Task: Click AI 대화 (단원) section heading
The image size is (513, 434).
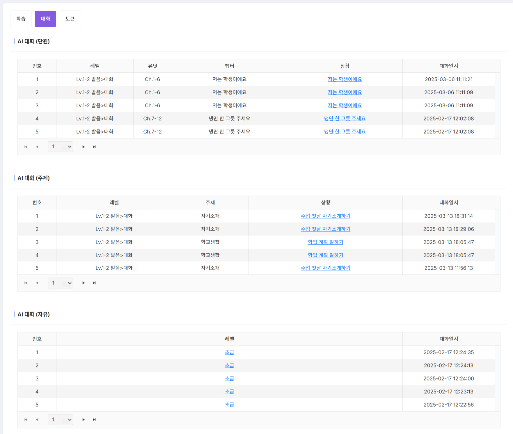Action: 33,42
